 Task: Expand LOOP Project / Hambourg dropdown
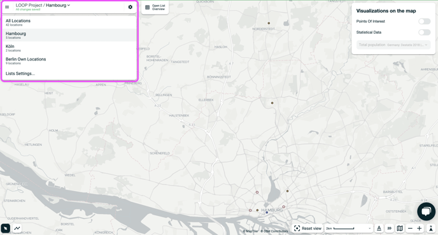(43, 5)
